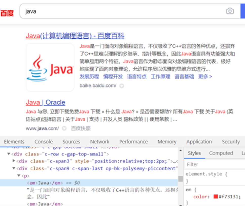245x206 pixels.
Task: Click the red #f73131 color swatch
Action: 216,197
